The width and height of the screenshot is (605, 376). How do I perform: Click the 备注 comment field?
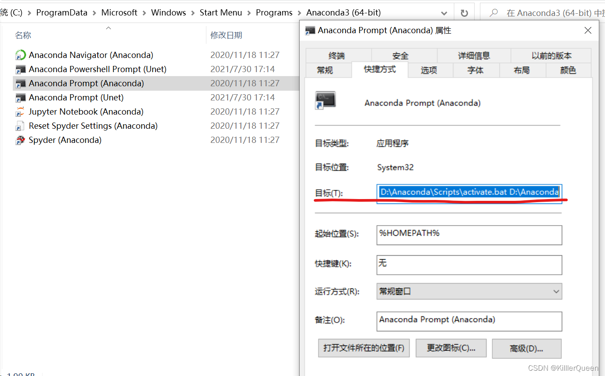[469, 321]
